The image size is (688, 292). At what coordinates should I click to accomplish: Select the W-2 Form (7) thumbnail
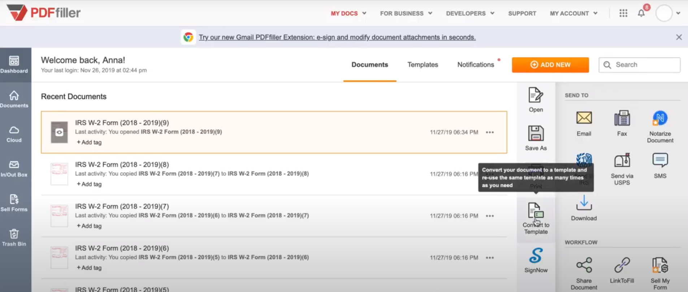tap(59, 216)
